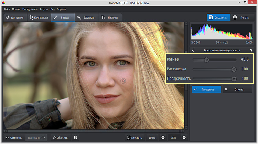The width and height of the screenshot is (258, 144).
Task: Click the question mark help icon
Action: [x=251, y=50]
